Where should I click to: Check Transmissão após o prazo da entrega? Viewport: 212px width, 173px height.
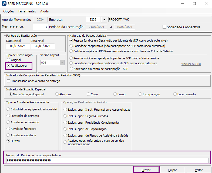(8, 81)
